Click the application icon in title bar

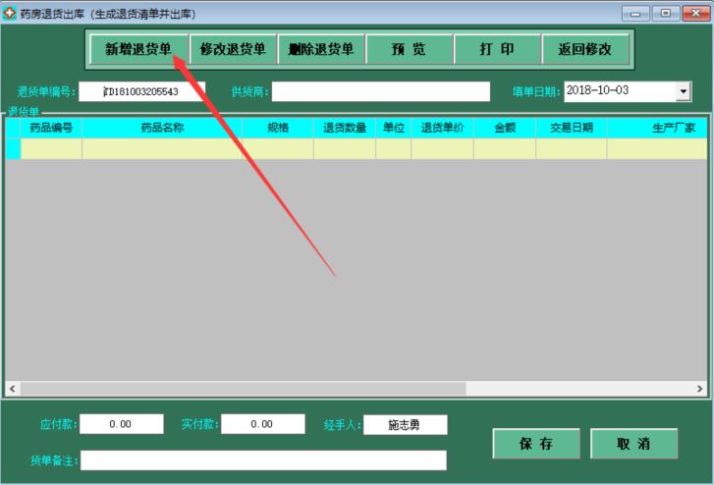pos(11,13)
